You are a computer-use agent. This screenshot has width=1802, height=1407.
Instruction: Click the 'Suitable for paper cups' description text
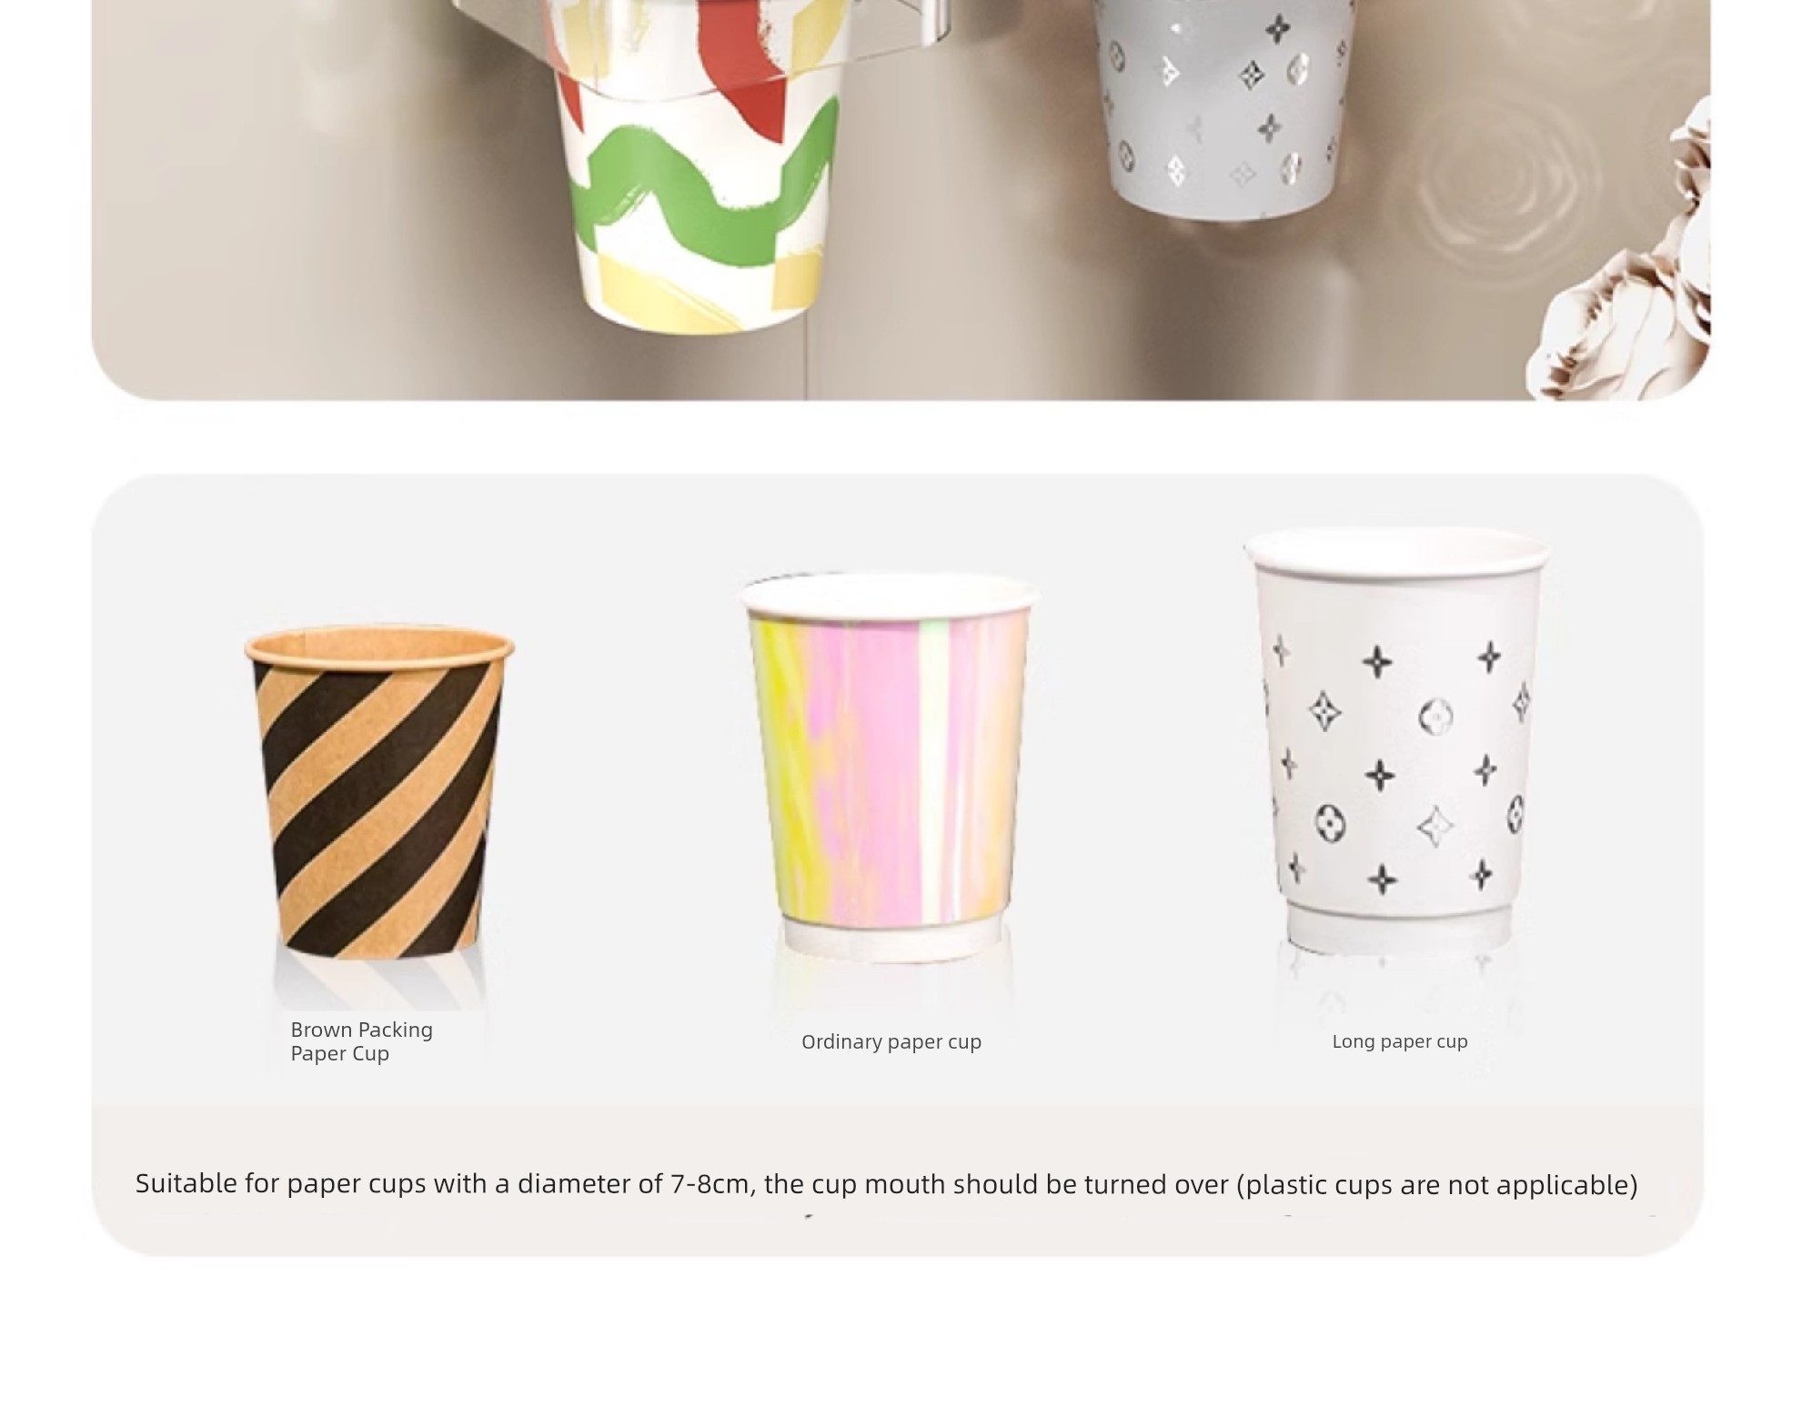[886, 1184]
